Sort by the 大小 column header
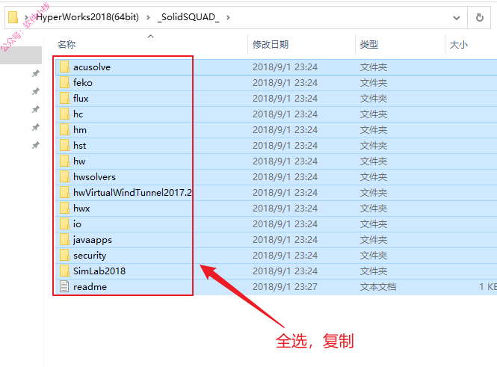The height and width of the screenshot is (367, 497). tap(459, 44)
